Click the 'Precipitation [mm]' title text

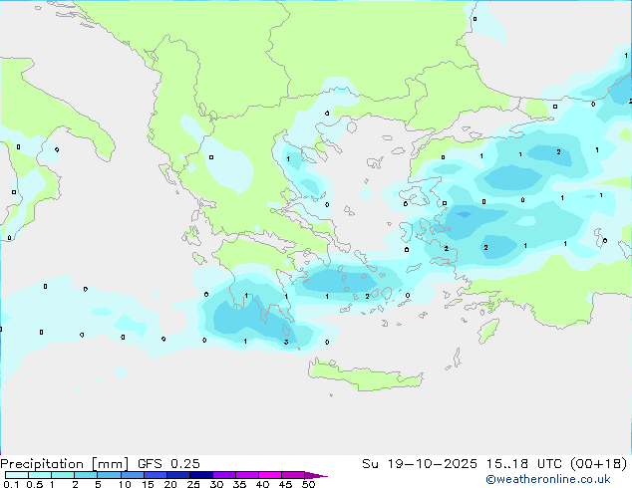(64, 464)
